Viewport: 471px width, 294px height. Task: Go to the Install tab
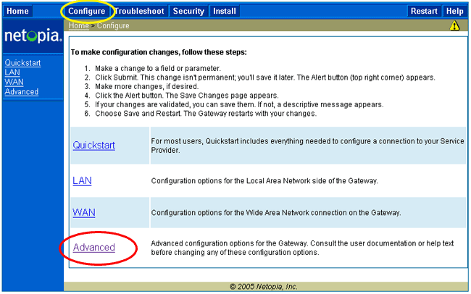point(225,11)
